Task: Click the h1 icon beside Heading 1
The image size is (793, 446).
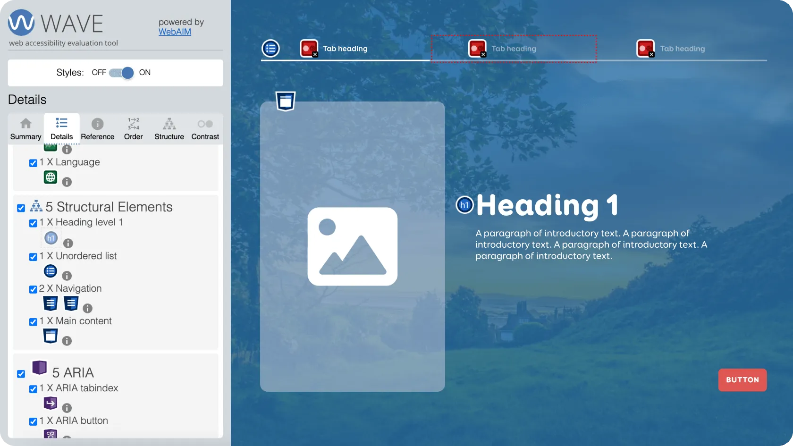Action: [464, 205]
